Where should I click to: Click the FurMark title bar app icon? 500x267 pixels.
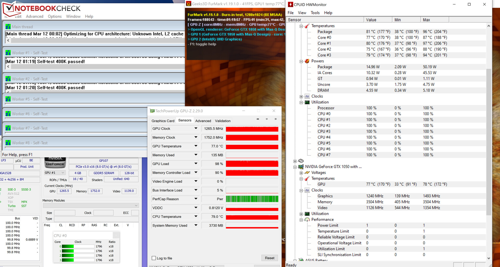pyautogui.click(x=189, y=4)
